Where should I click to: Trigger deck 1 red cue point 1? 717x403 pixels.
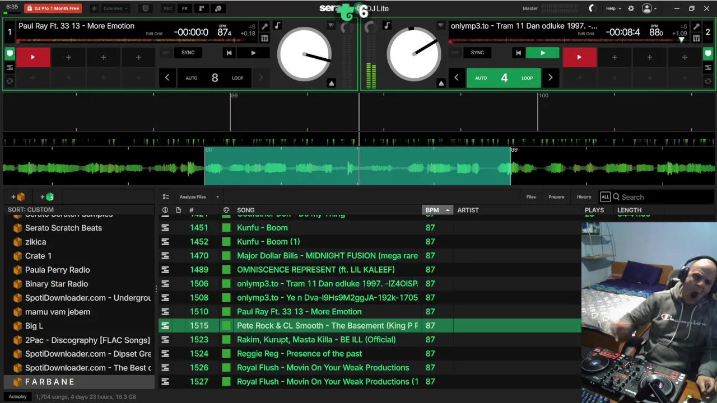click(32, 57)
